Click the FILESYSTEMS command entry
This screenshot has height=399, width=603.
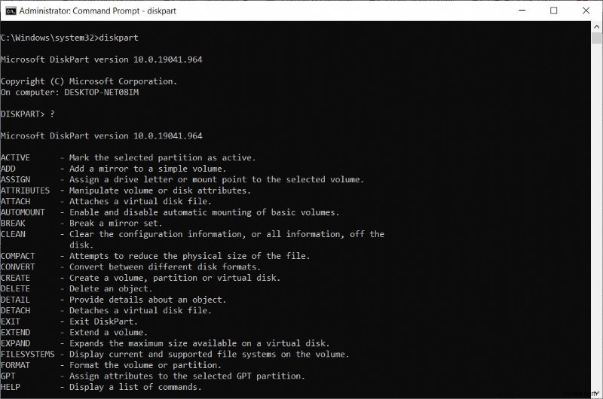click(x=28, y=354)
